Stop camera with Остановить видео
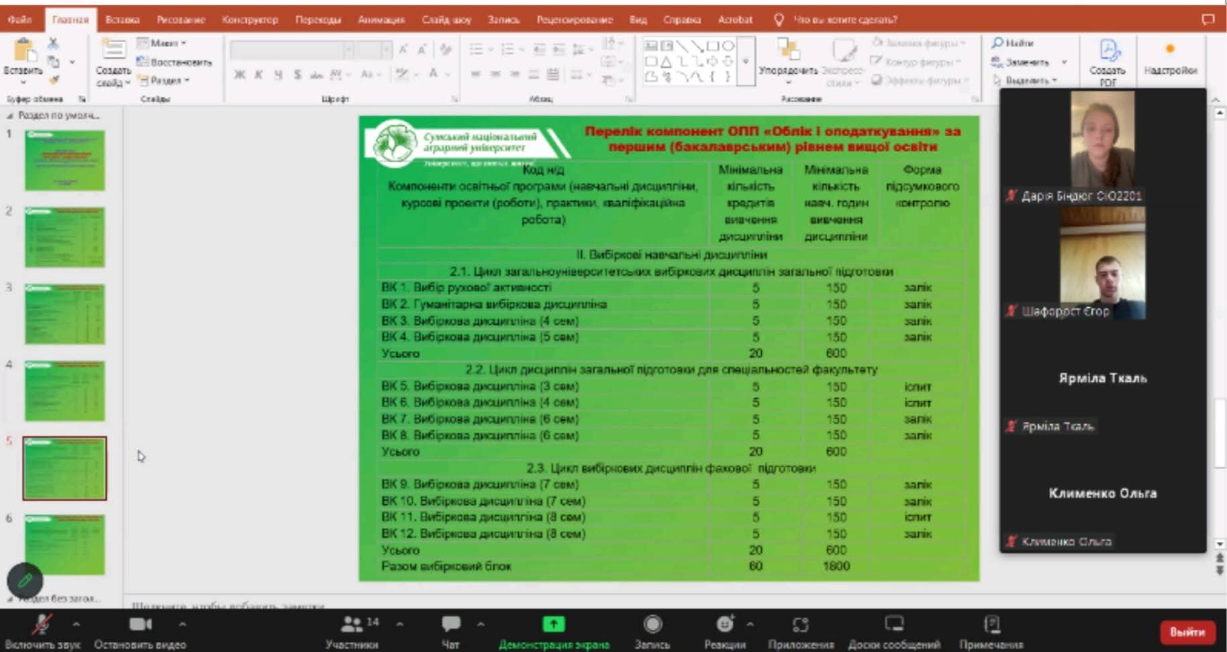Image resolution: width=1227 pixels, height=652 pixels. pyautogui.click(x=140, y=625)
